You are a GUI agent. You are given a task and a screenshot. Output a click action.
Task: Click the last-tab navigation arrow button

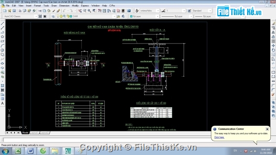coord(19,133)
